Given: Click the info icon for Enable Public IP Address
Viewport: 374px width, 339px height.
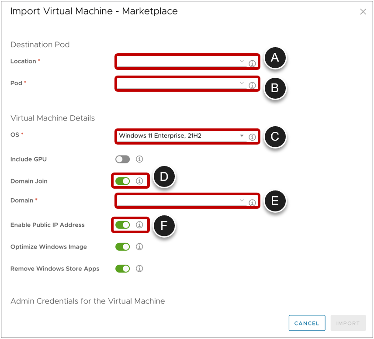Looking at the screenshot, I should 139,225.
